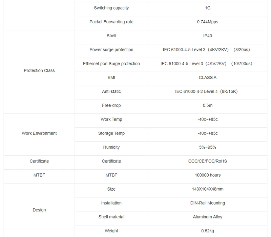The height and width of the screenshot is (237, 271).
Task: Click the Humidity 5%~95% value
Action: pyautogui.click(x=207, y=147)
